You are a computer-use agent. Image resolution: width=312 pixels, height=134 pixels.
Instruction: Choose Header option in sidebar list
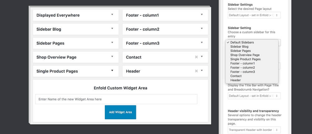click(236, 80)
